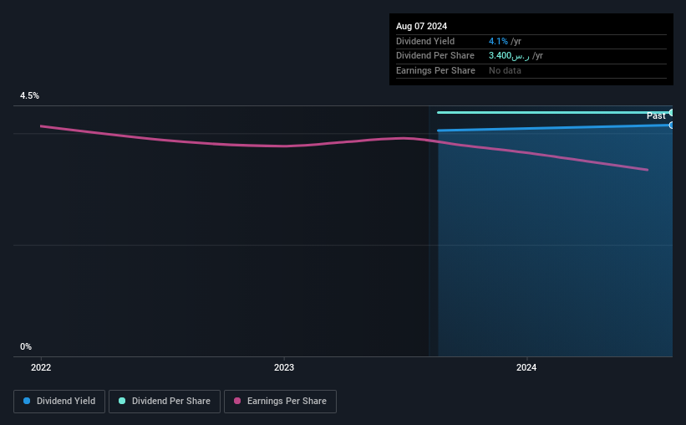Toggle the Dividend Per Share legend button

tap(165, 402)
